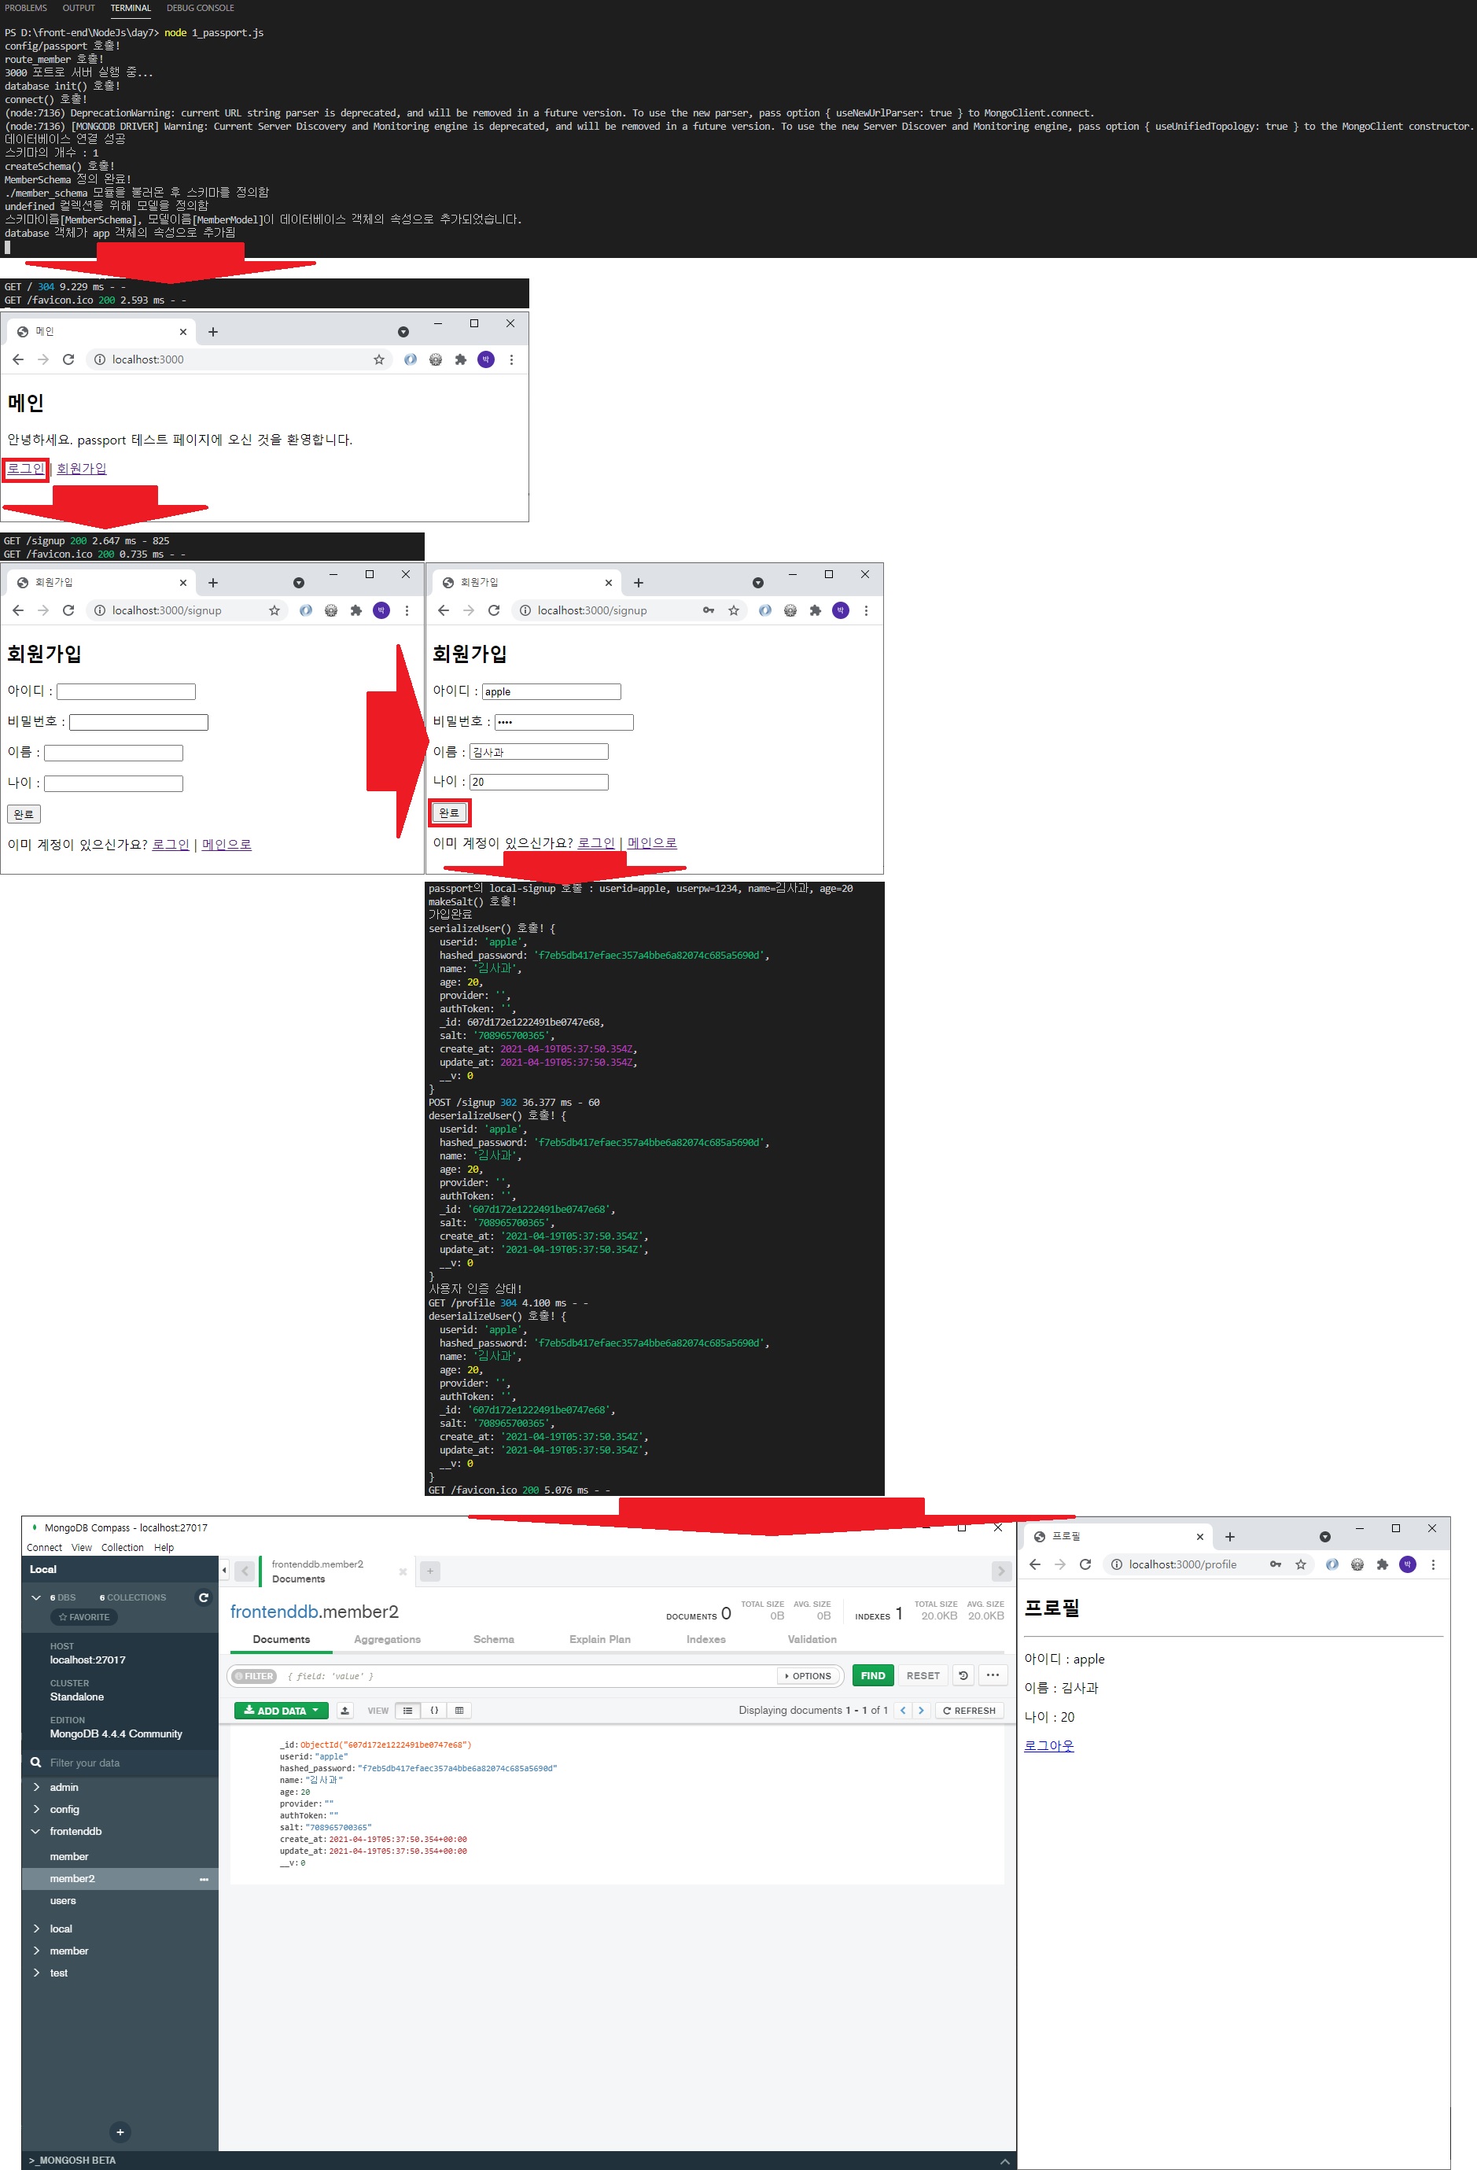The width and height of the screenshot is (1477, 2170).
Task: Switch to JSON braces view
Action: coord(434,1711)
